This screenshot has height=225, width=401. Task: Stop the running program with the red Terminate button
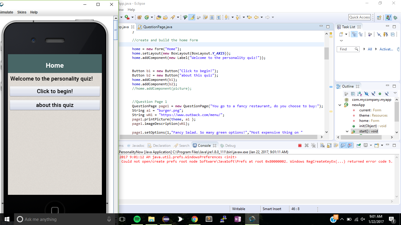tap(300, 145)
